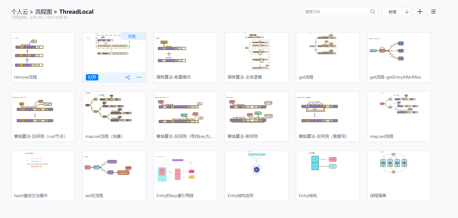Open the 时间 sort dropdown
Screen dimensions: 458x218
[392, 12]
